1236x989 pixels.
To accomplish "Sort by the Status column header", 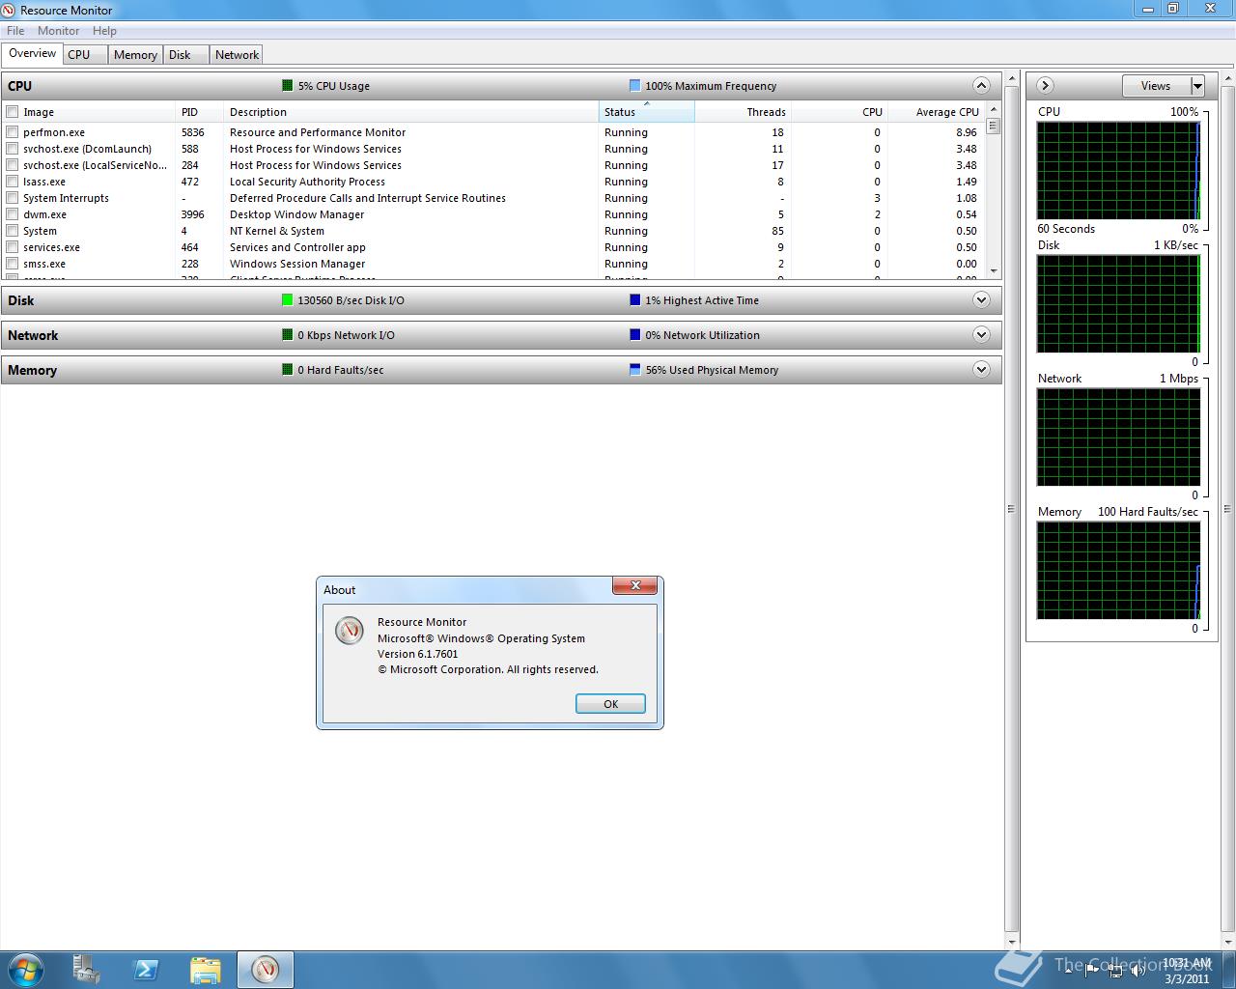I will click(646, 112).
